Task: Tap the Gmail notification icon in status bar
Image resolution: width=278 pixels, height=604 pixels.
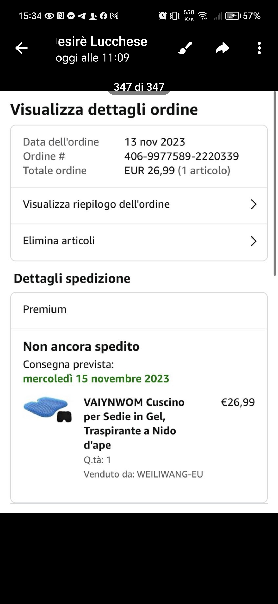Action: [x=114, y=16]
